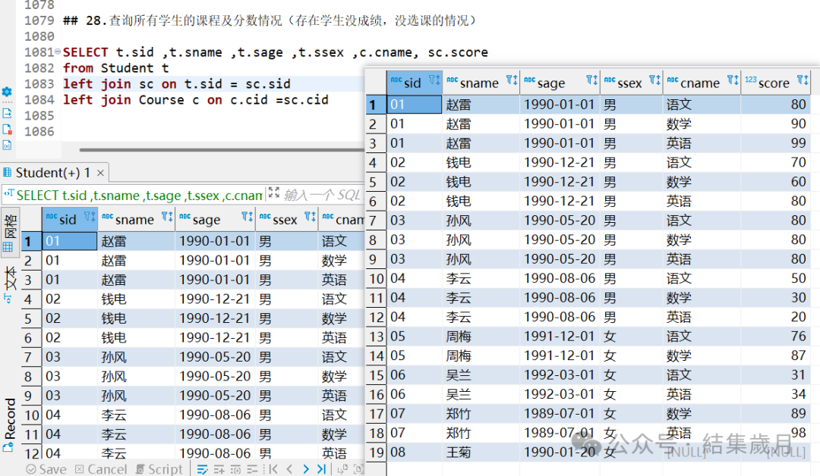Switch to the 网格 grid view tab
Screen dimensions: 820x476
pyautogui.click(x=9, y=232)
